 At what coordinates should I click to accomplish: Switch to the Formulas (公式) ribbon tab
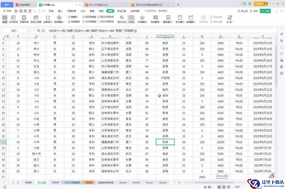(x=83, y=11)
